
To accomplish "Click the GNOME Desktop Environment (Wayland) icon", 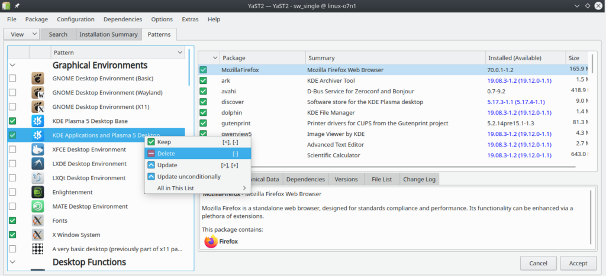I will pos(38,93).
